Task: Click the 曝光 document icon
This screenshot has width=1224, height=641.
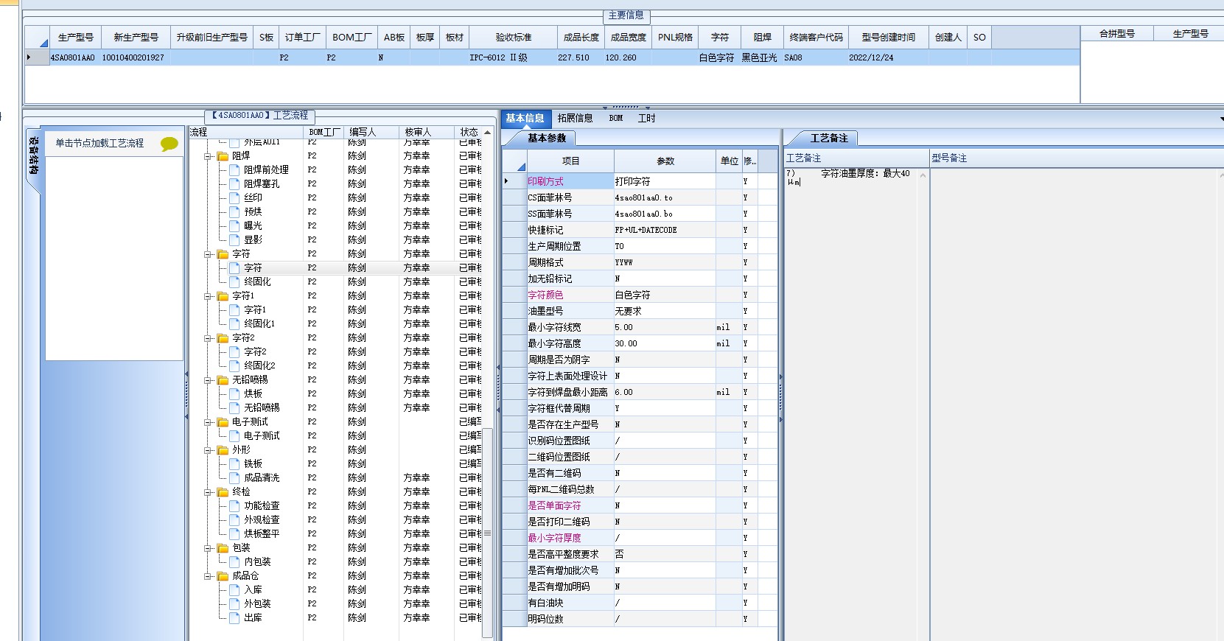Action: click(234, 226)
